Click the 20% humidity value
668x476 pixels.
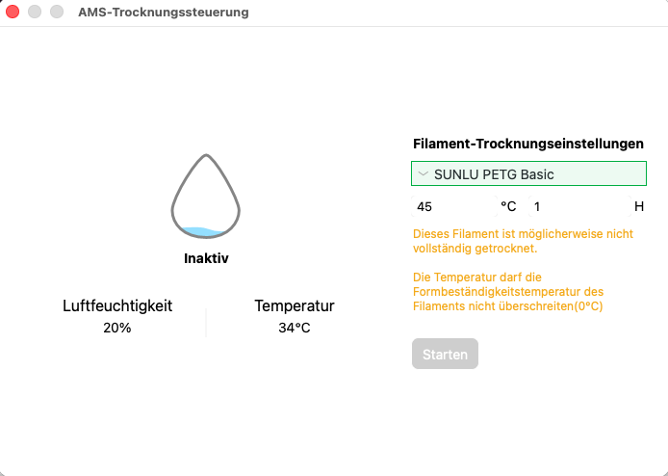click(x=117, y=328)
